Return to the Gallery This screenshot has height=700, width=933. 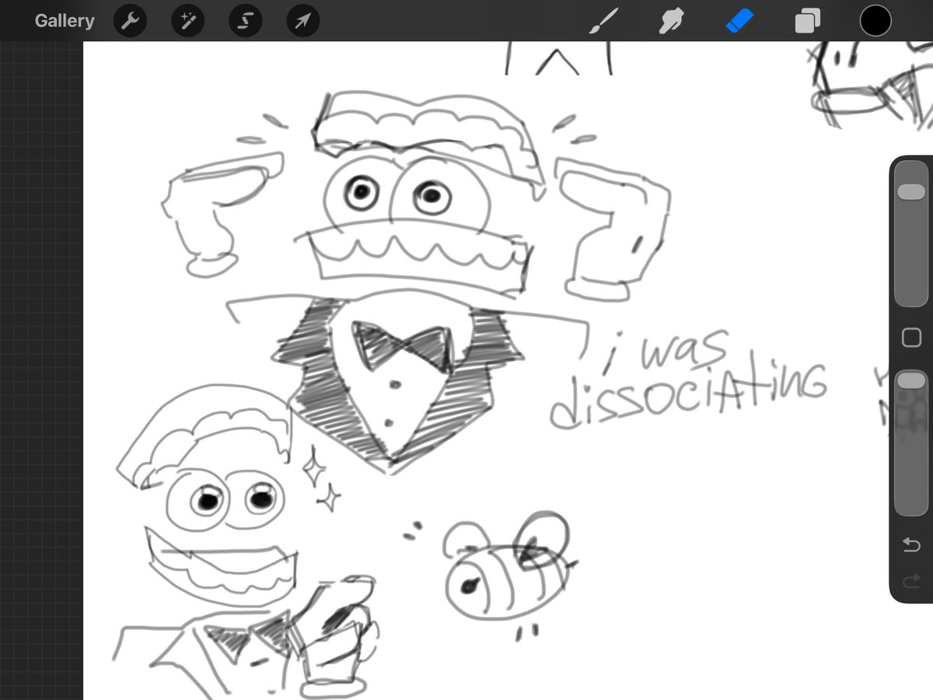(64, 21)
